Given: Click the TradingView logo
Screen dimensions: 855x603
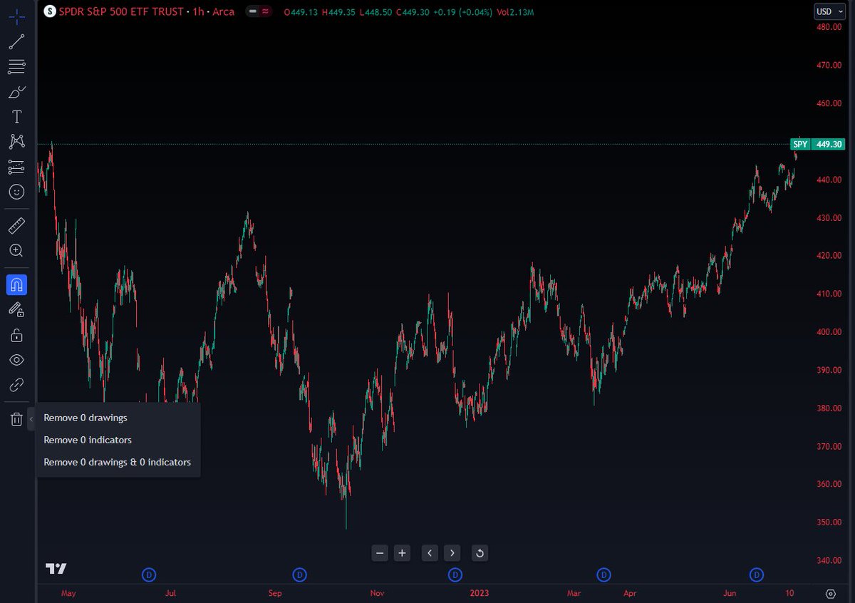Looking at the screenshot, I should [56, 568].
